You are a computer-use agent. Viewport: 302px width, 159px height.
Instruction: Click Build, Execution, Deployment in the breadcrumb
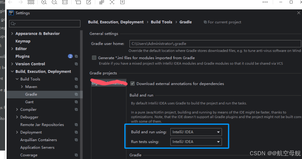click(116, 22)
